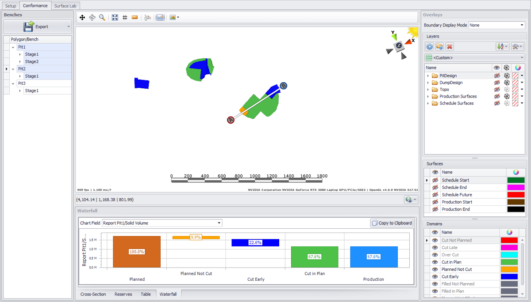531x302 pixels.
Task: Show the Schedule Start surface
Action: [x=435, y=180]
